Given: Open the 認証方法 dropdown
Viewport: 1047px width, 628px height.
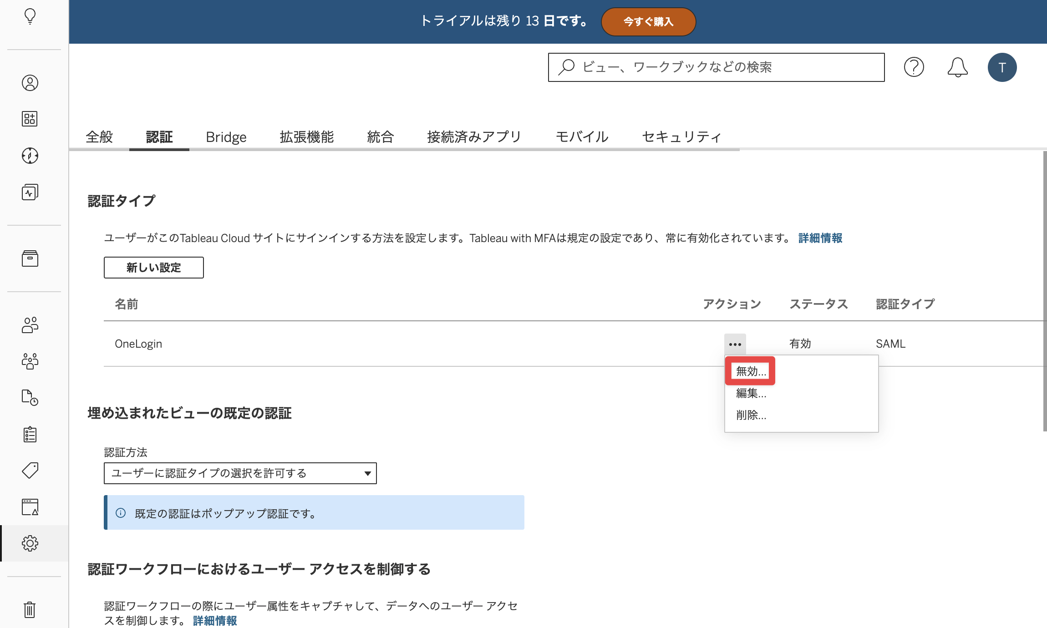Looking at the screenshot, I should (x=240, y=473).
